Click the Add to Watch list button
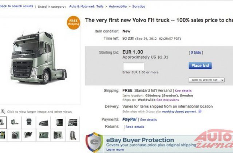Screen dimensions: 233x153 (204, 80)
